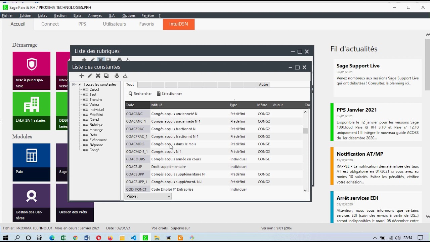Select the COACSUP Droit supplémentaire row
The width and height of the screenshot is (430, 242).
(x=214, y=167)
